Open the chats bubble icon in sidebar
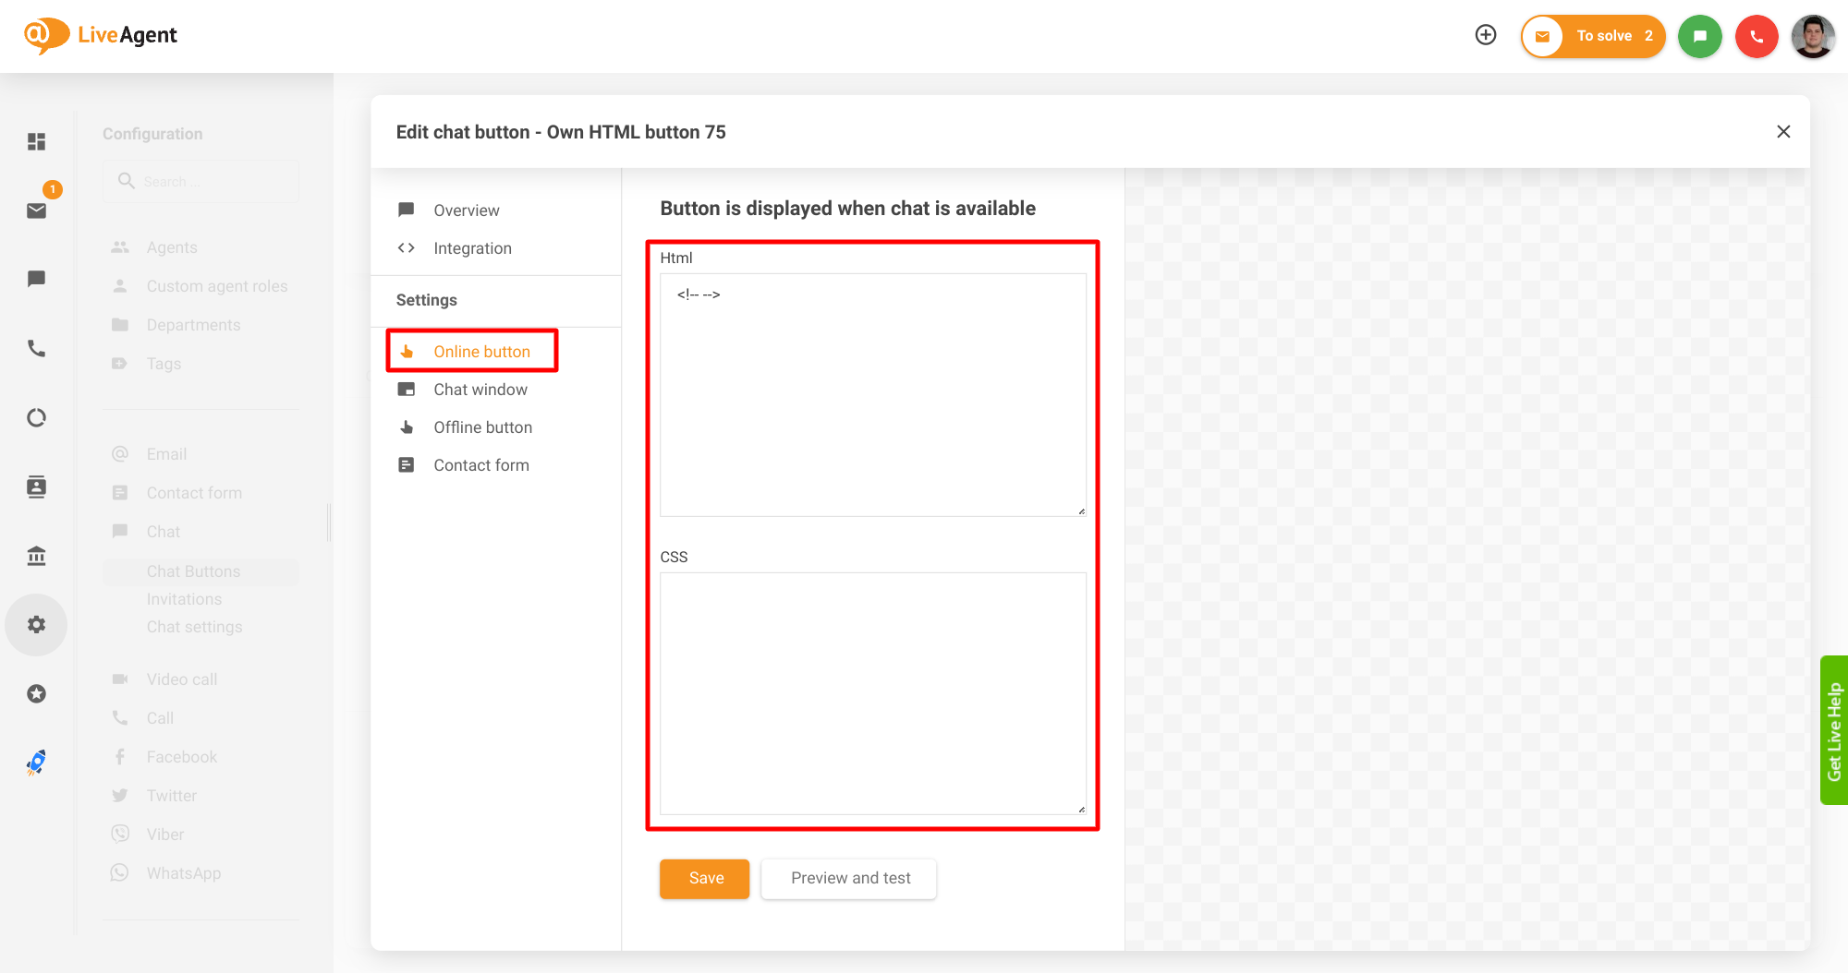The width and height of the screenshot is (1848, 973). [36, 279]
